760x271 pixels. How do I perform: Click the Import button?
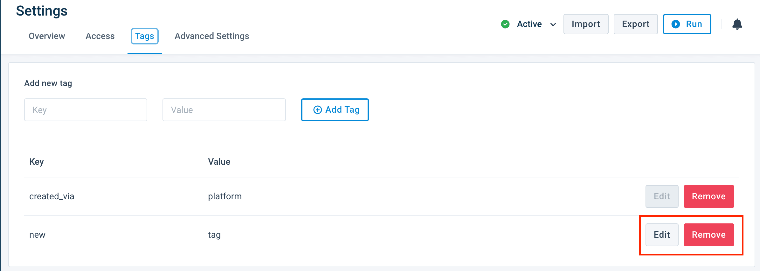tap(586, 24)
